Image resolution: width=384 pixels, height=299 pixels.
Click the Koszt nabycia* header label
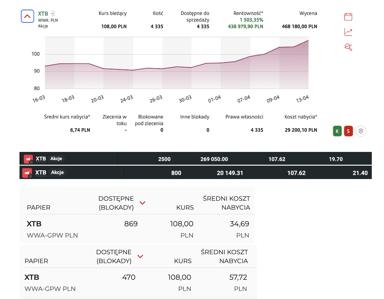point(301,117)
